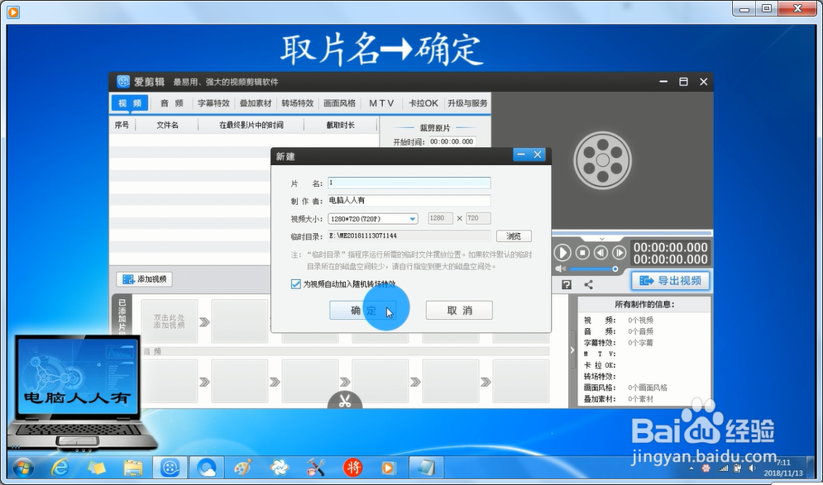Image resolution: width=823 pixels, height=485 pixels.
Task: Click the orange video player taskbar icon
Action: pyautogui.click(x=389, y=468)
